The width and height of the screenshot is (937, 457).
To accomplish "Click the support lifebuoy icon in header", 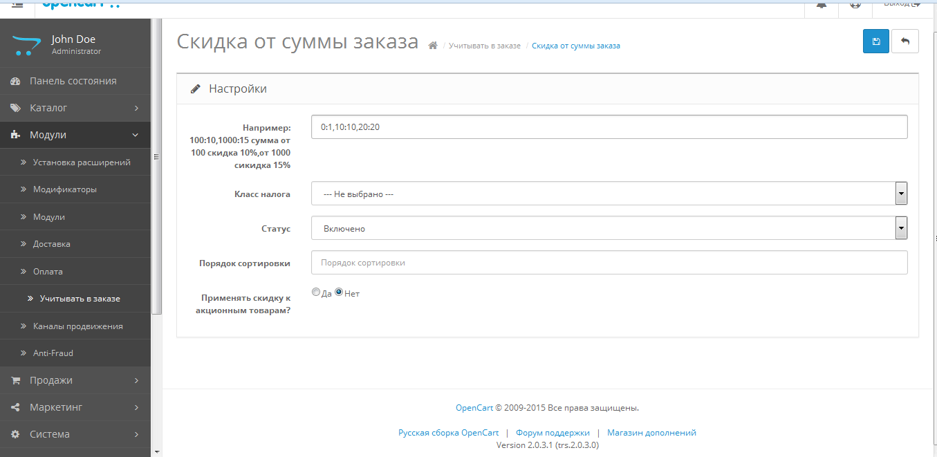I will (x=855, y=5).
